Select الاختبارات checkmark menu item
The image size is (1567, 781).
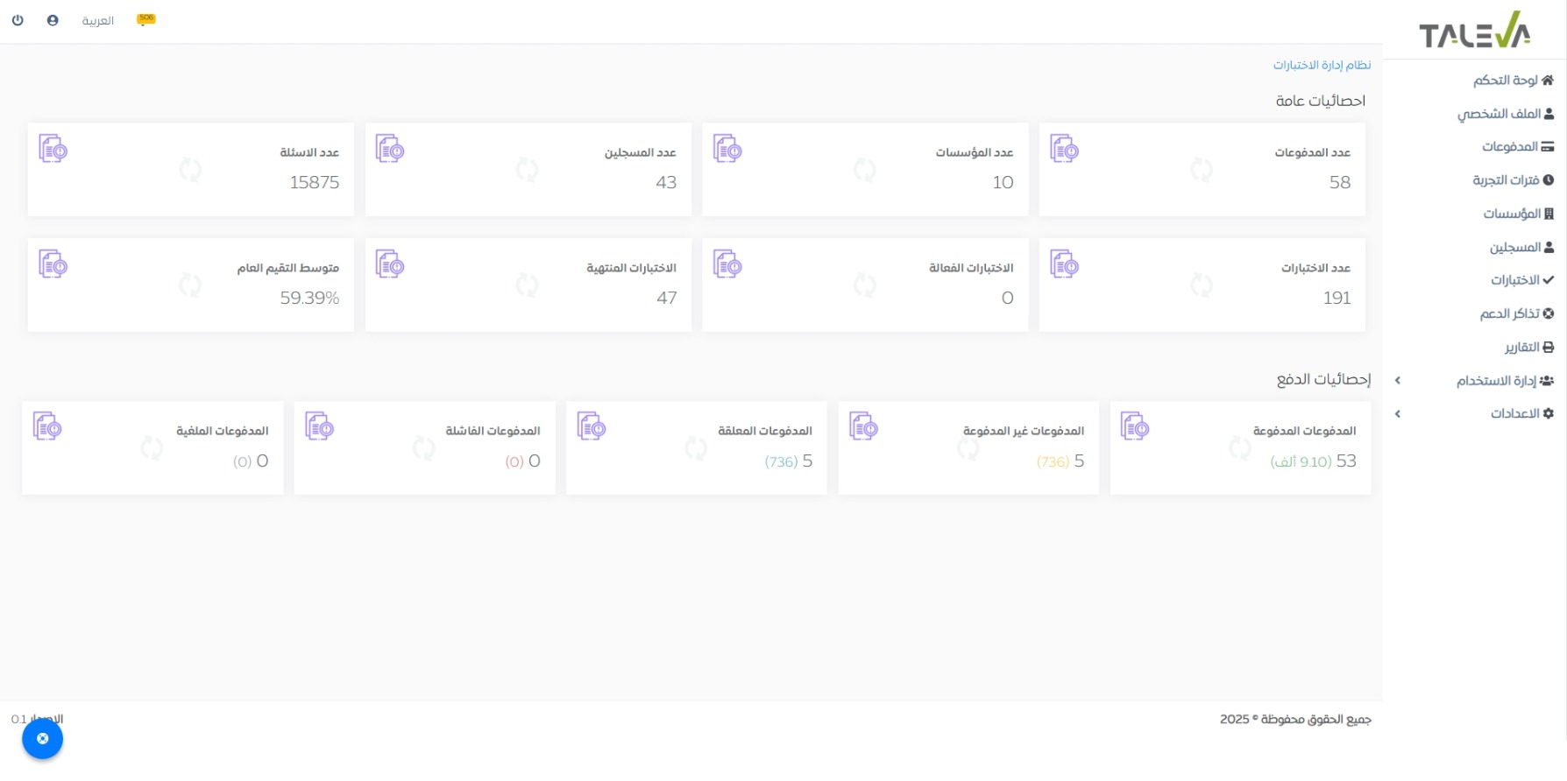click(x=1522, y=280)
